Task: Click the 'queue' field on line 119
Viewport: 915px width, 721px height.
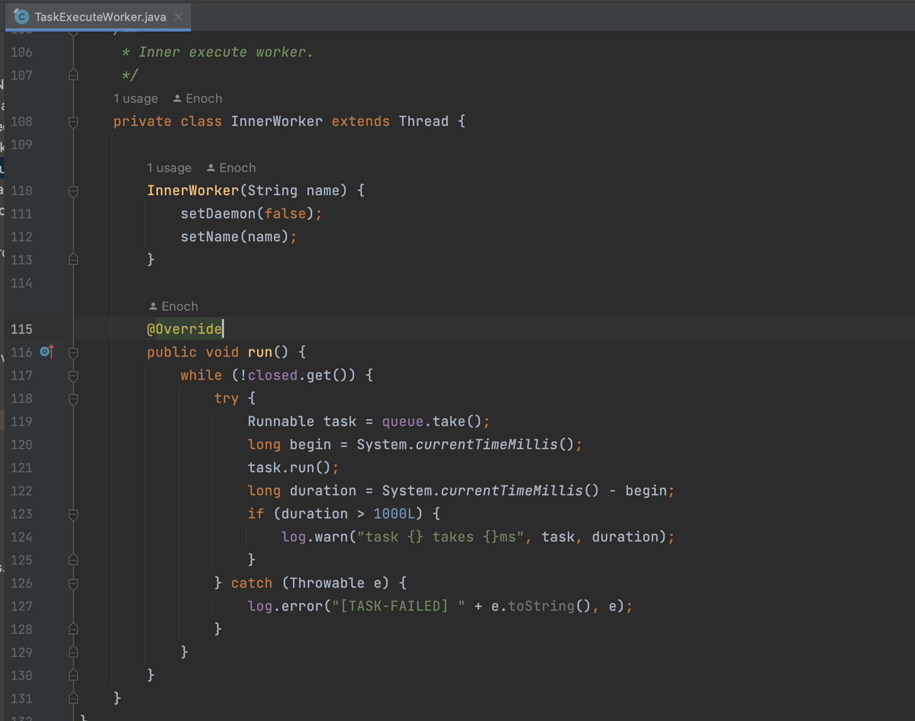Action: tap(402, 421)
